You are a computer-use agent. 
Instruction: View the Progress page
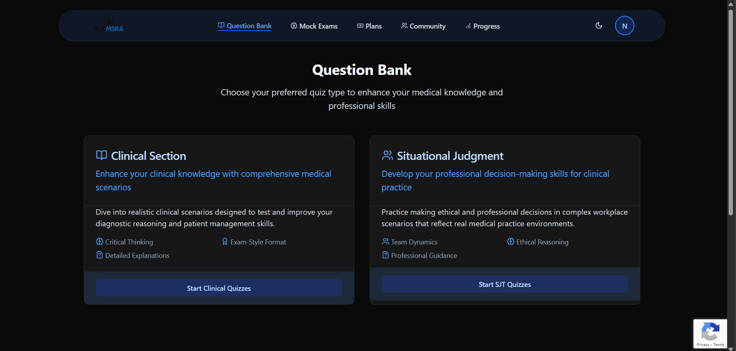pos(483,26)
